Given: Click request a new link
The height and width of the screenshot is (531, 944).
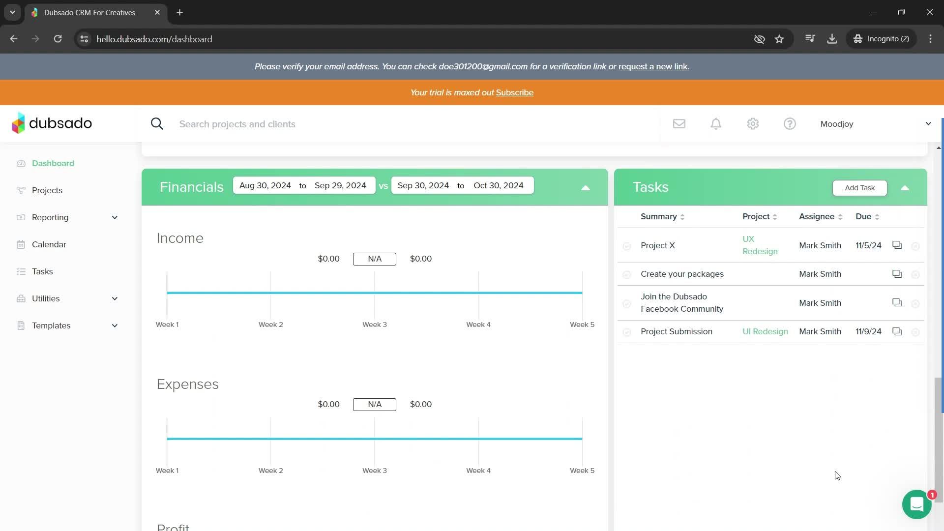Looking at the screenshot, I should (653, 66).
